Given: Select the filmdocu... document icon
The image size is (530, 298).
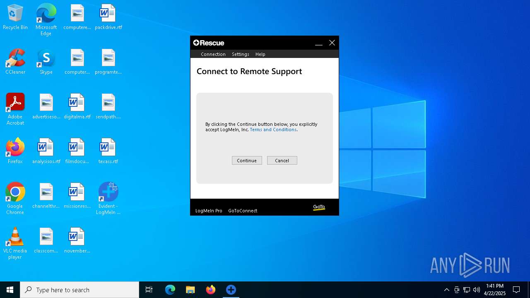Looking at the screenshot, I should coord(77,151).
